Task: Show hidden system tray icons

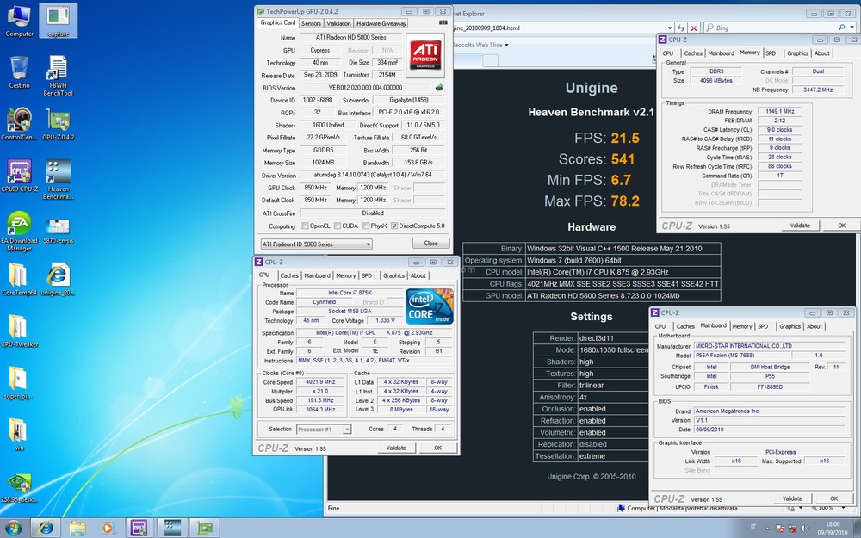Action: pyautogui.click(x=766, y=529)
